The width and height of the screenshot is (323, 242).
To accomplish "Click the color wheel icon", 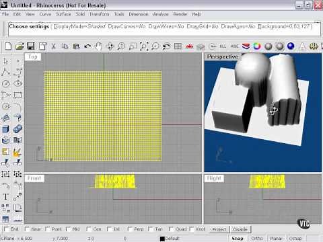I will coord(257,46).
